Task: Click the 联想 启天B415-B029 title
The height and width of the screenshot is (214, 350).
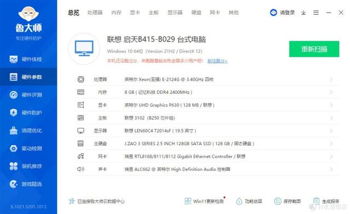Action: pyautogui.click(x=156, y=39)
